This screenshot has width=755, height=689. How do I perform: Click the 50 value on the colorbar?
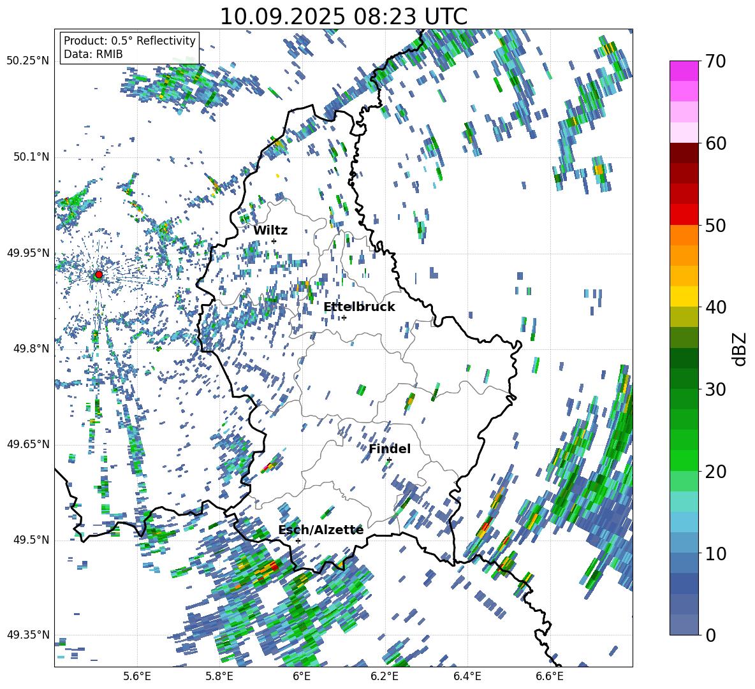715,225
